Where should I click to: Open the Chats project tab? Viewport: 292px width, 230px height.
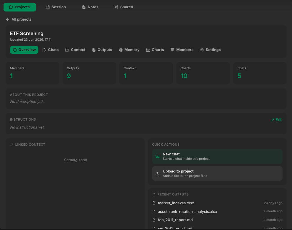50,50
